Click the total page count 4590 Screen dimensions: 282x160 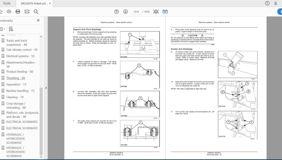(147, 12)
